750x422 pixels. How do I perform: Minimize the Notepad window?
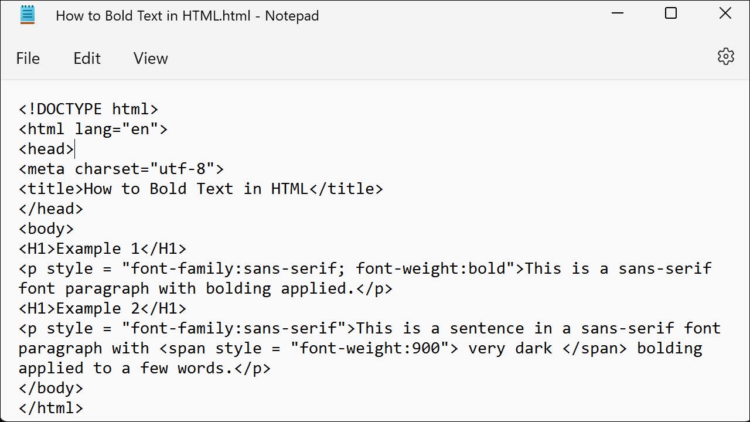pos(617,13)
